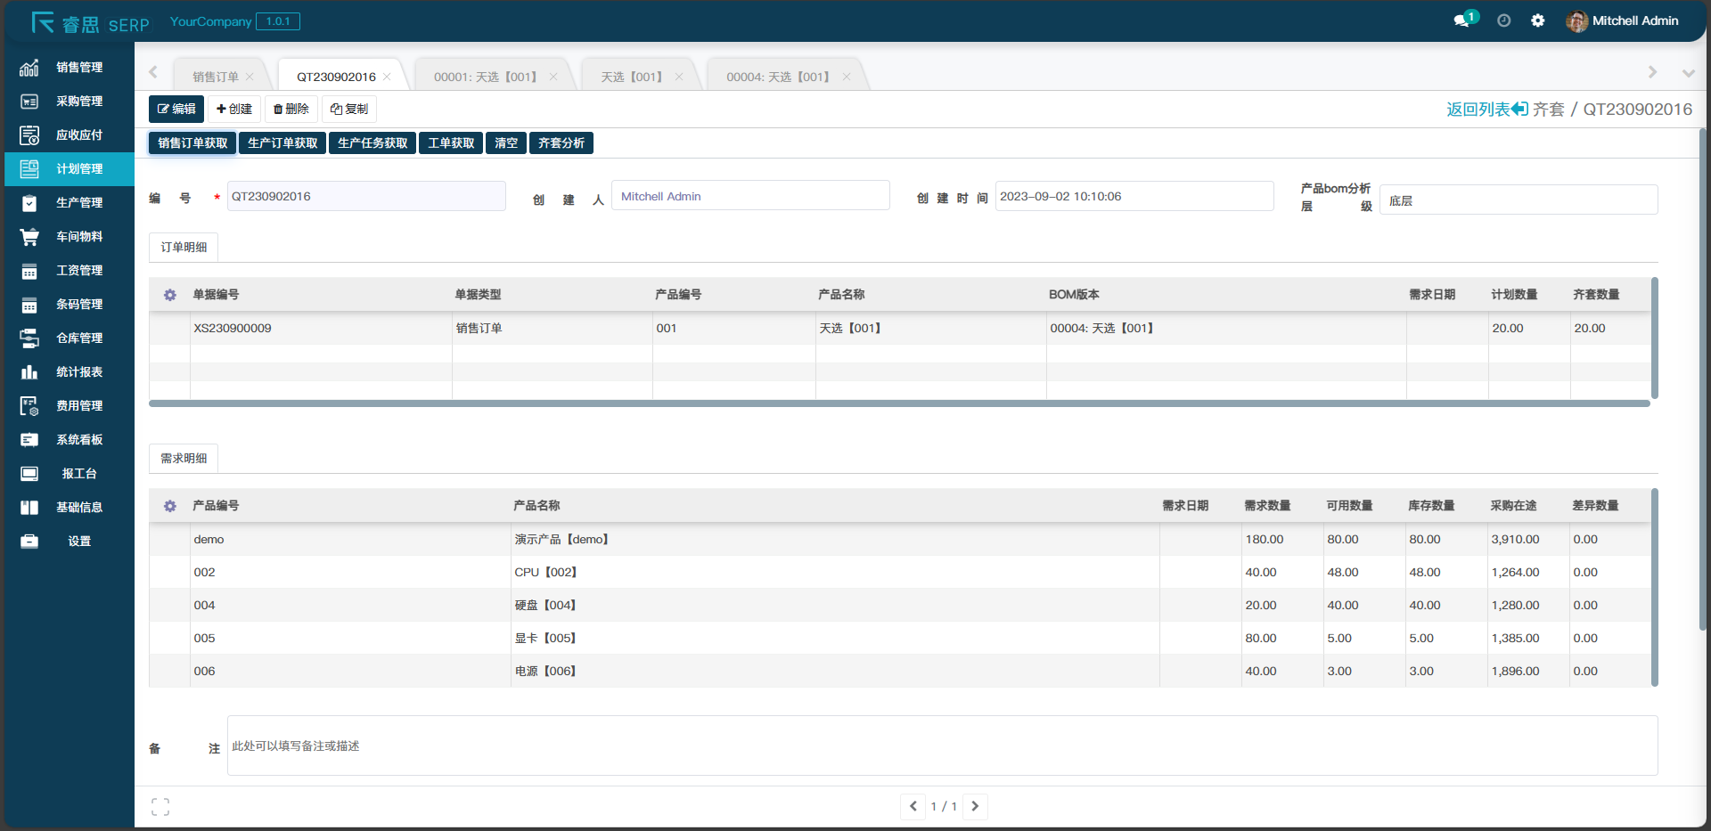Screen dimensions: 1711x831
Task: Click the clock activities icon in header
Action: click(1504, 20)
